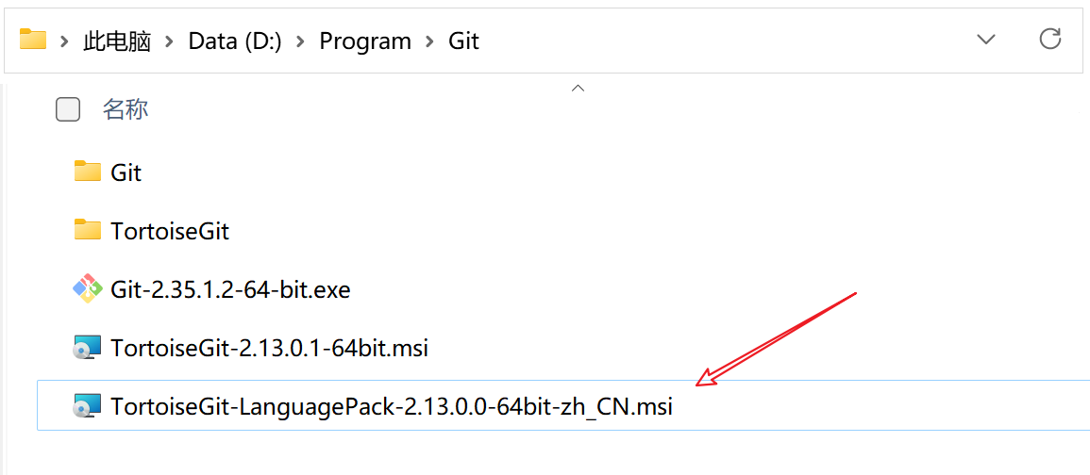Jump to Program folder breadcrumb
This screenshot has width=1090, height=475.
point(365,41)
